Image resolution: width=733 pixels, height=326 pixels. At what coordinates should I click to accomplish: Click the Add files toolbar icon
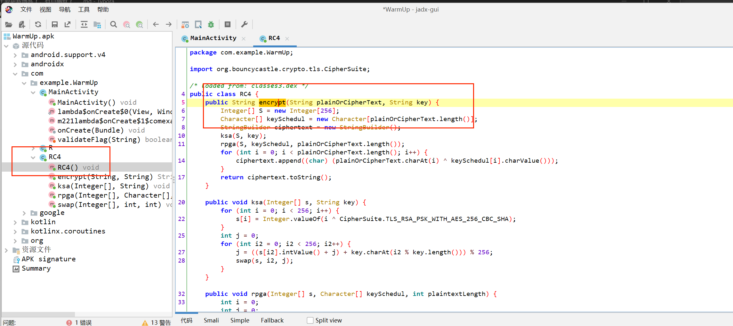[22, 24]
